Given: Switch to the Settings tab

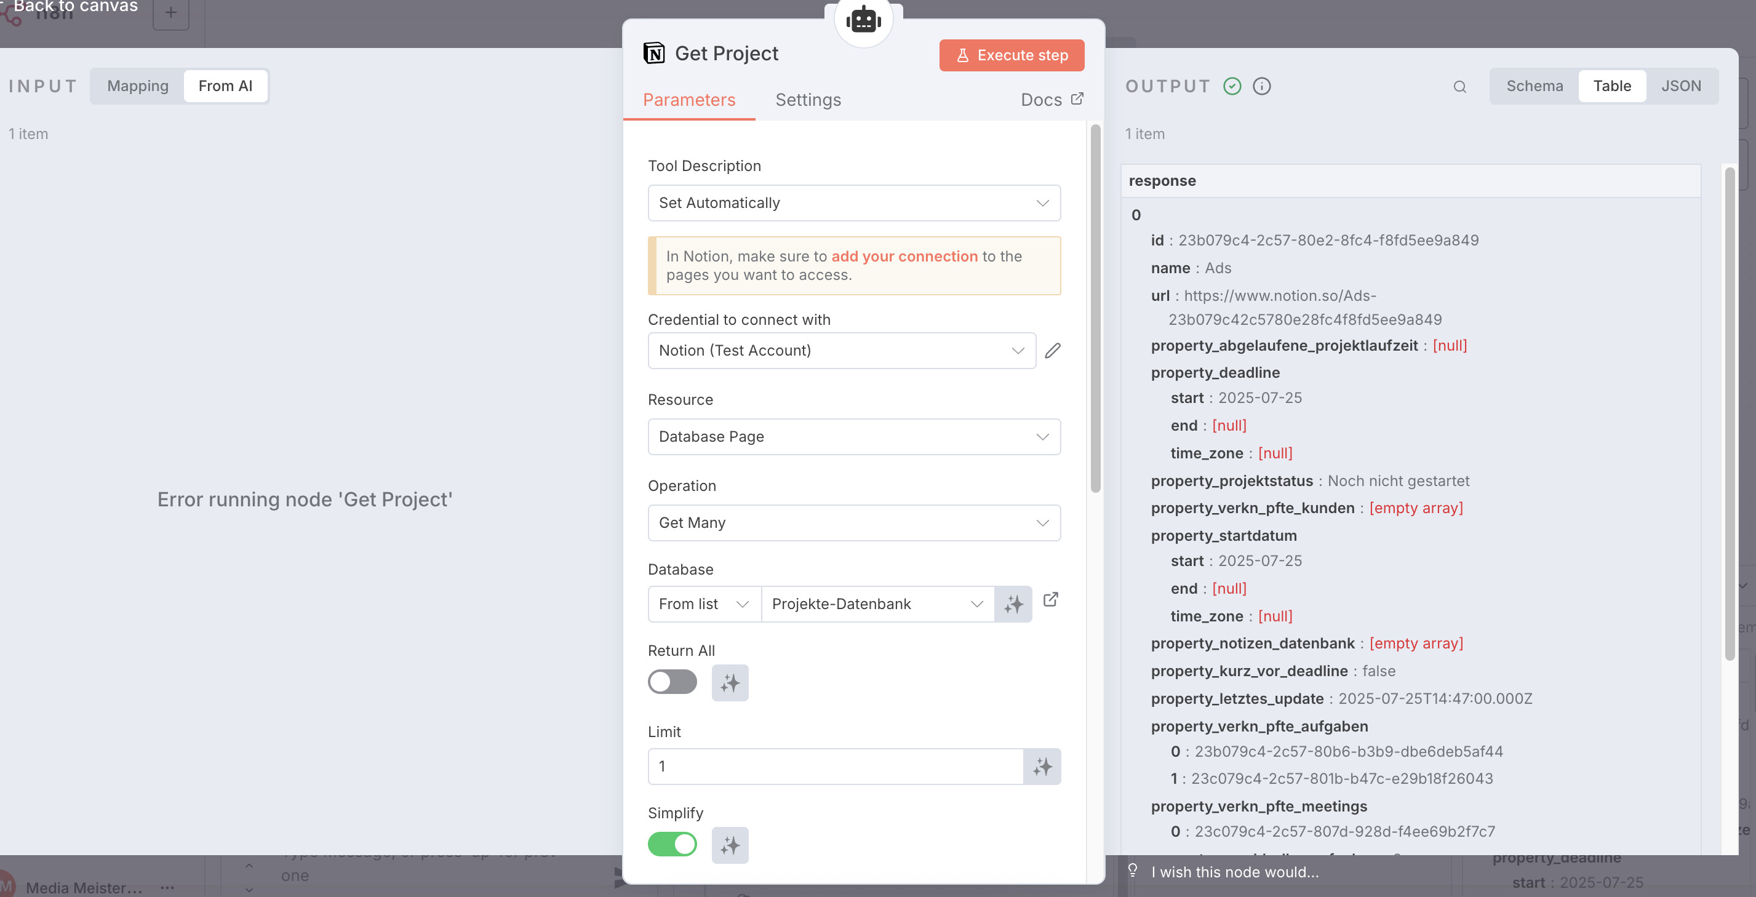Looking at the screenshot, I should tap(808, 100).
